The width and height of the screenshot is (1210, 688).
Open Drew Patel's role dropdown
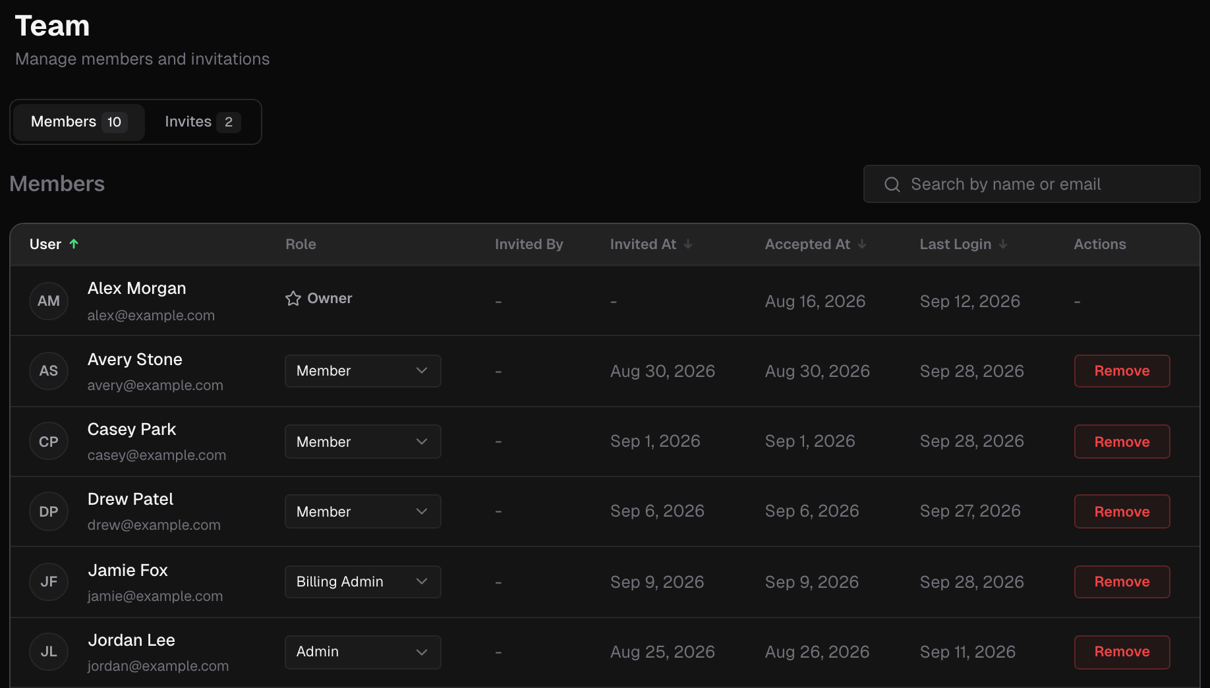pyautogui.click(x=363, y=511)
